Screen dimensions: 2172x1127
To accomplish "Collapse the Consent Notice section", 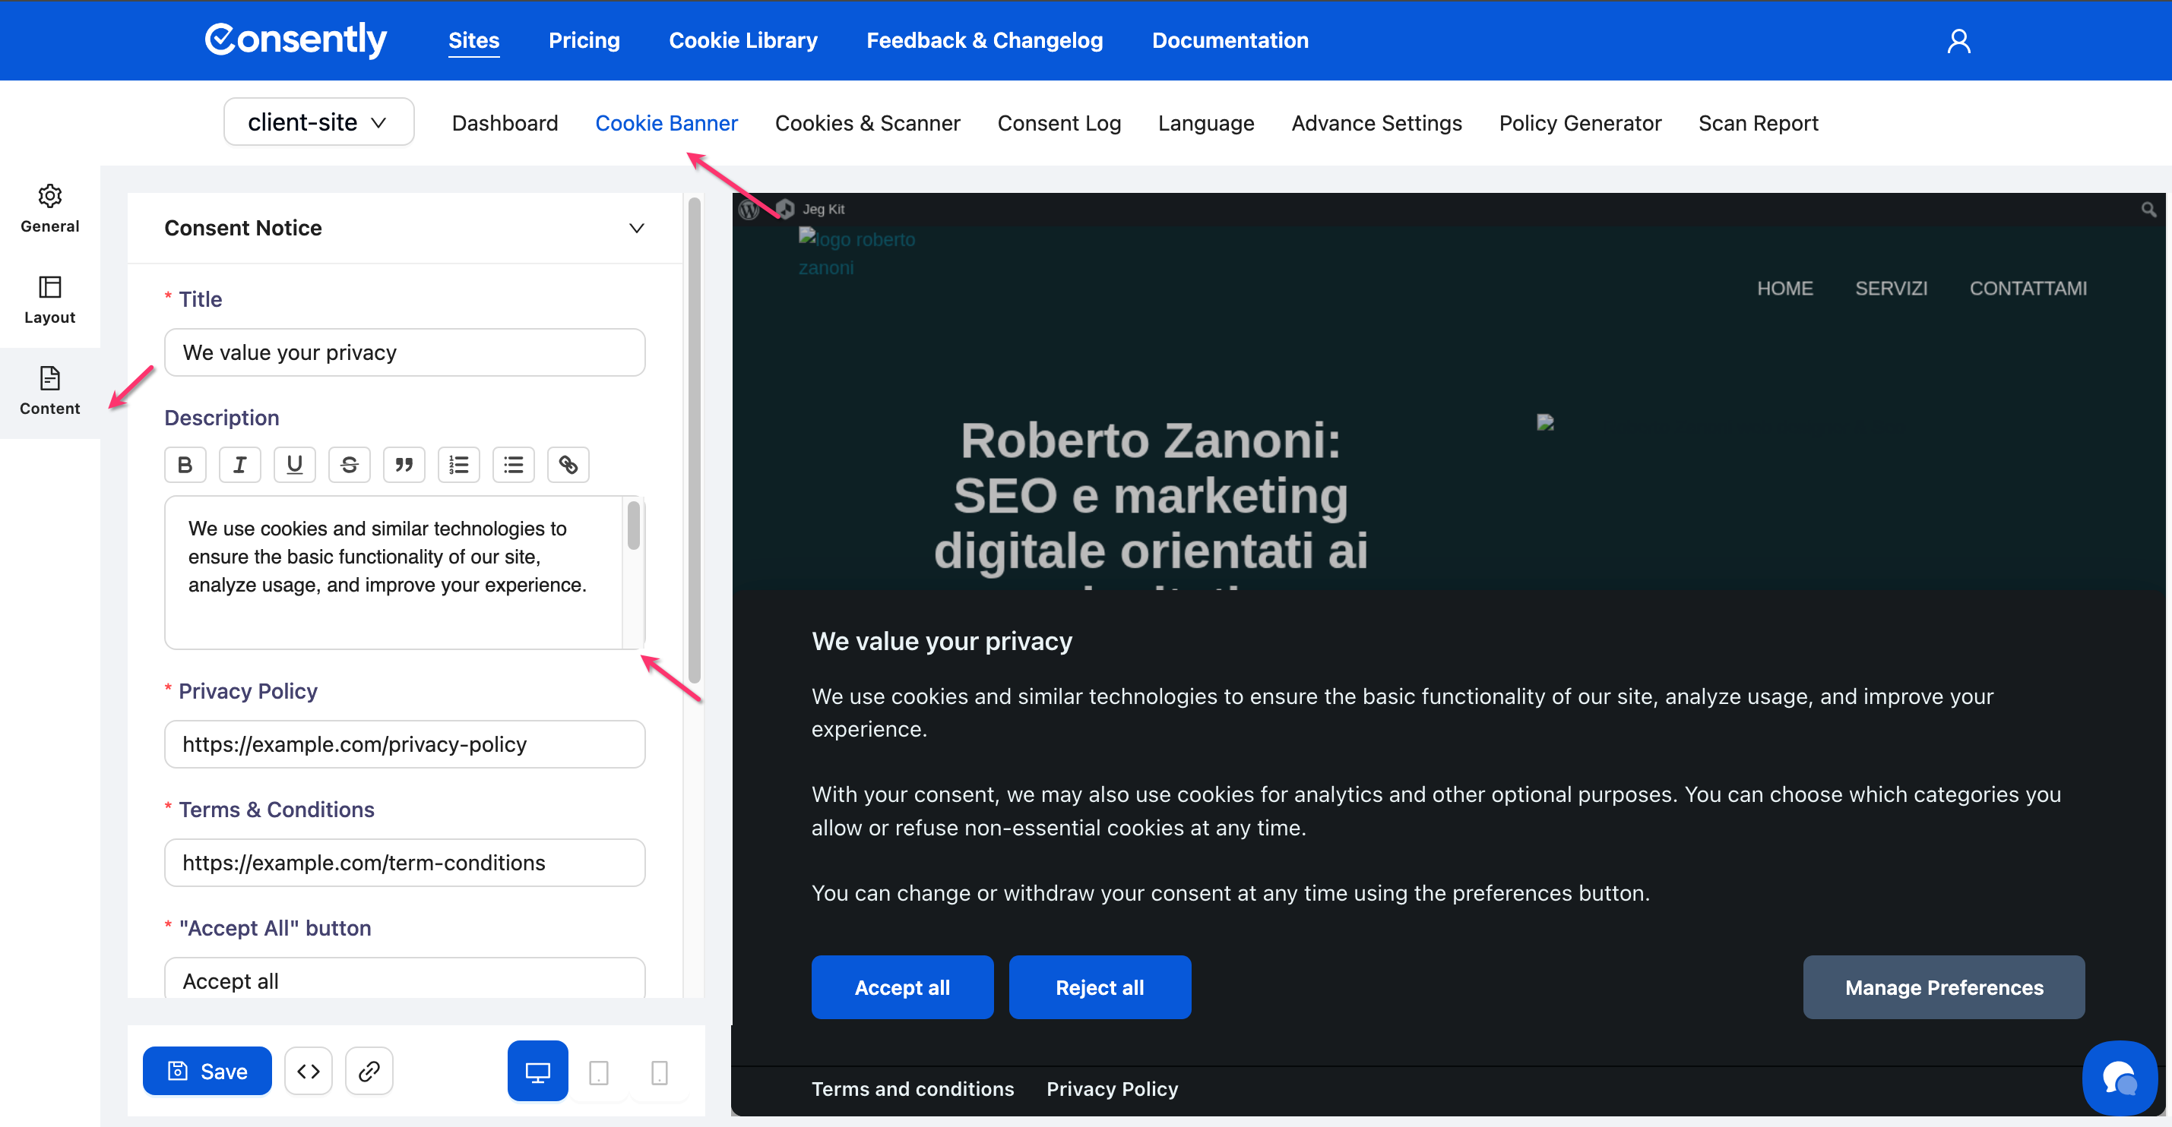I will [637, 229].
